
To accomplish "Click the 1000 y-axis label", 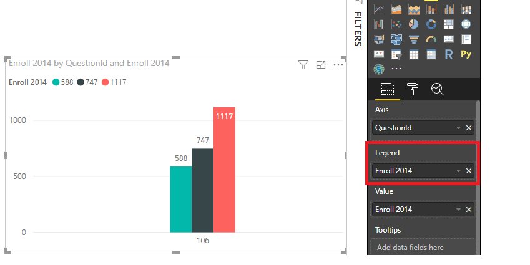I will point(17,120).
